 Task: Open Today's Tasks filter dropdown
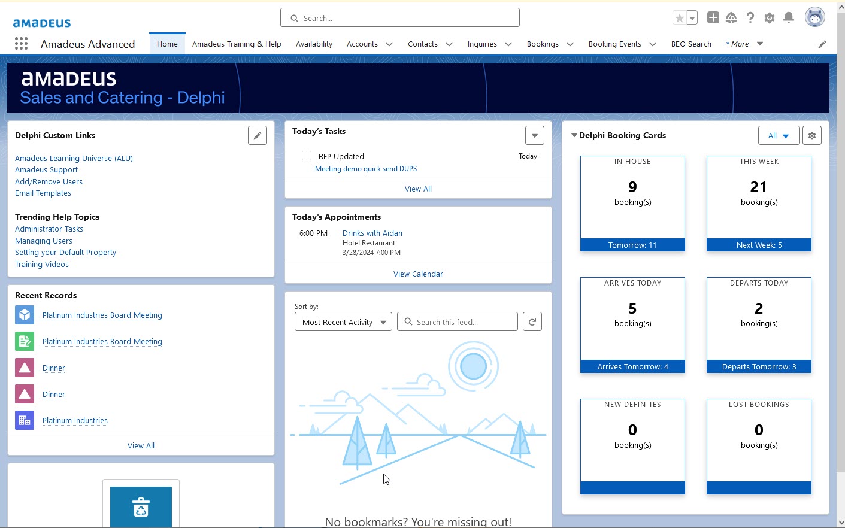tap(535, 135)
